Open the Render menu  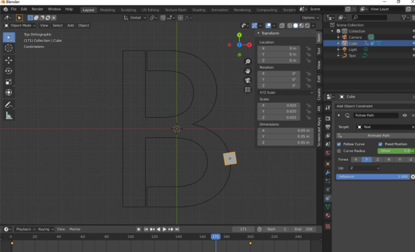coord(37,9)
